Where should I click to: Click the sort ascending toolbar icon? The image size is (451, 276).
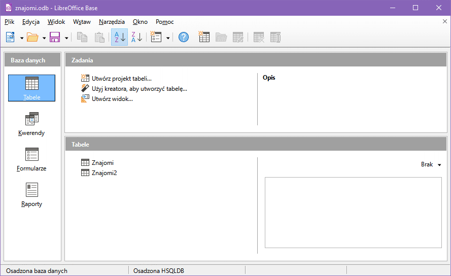(x=119, y=37)
